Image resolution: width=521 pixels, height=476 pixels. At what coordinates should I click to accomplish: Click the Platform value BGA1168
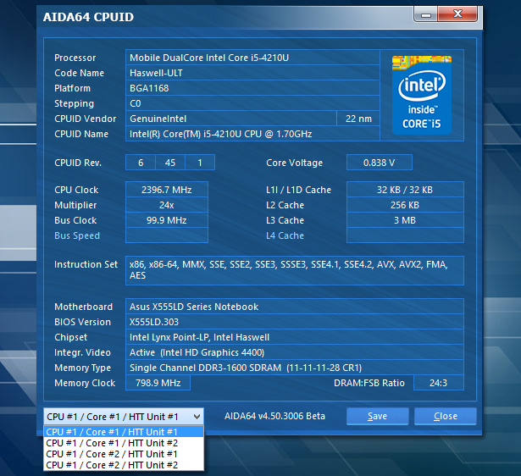coord(252,88)
